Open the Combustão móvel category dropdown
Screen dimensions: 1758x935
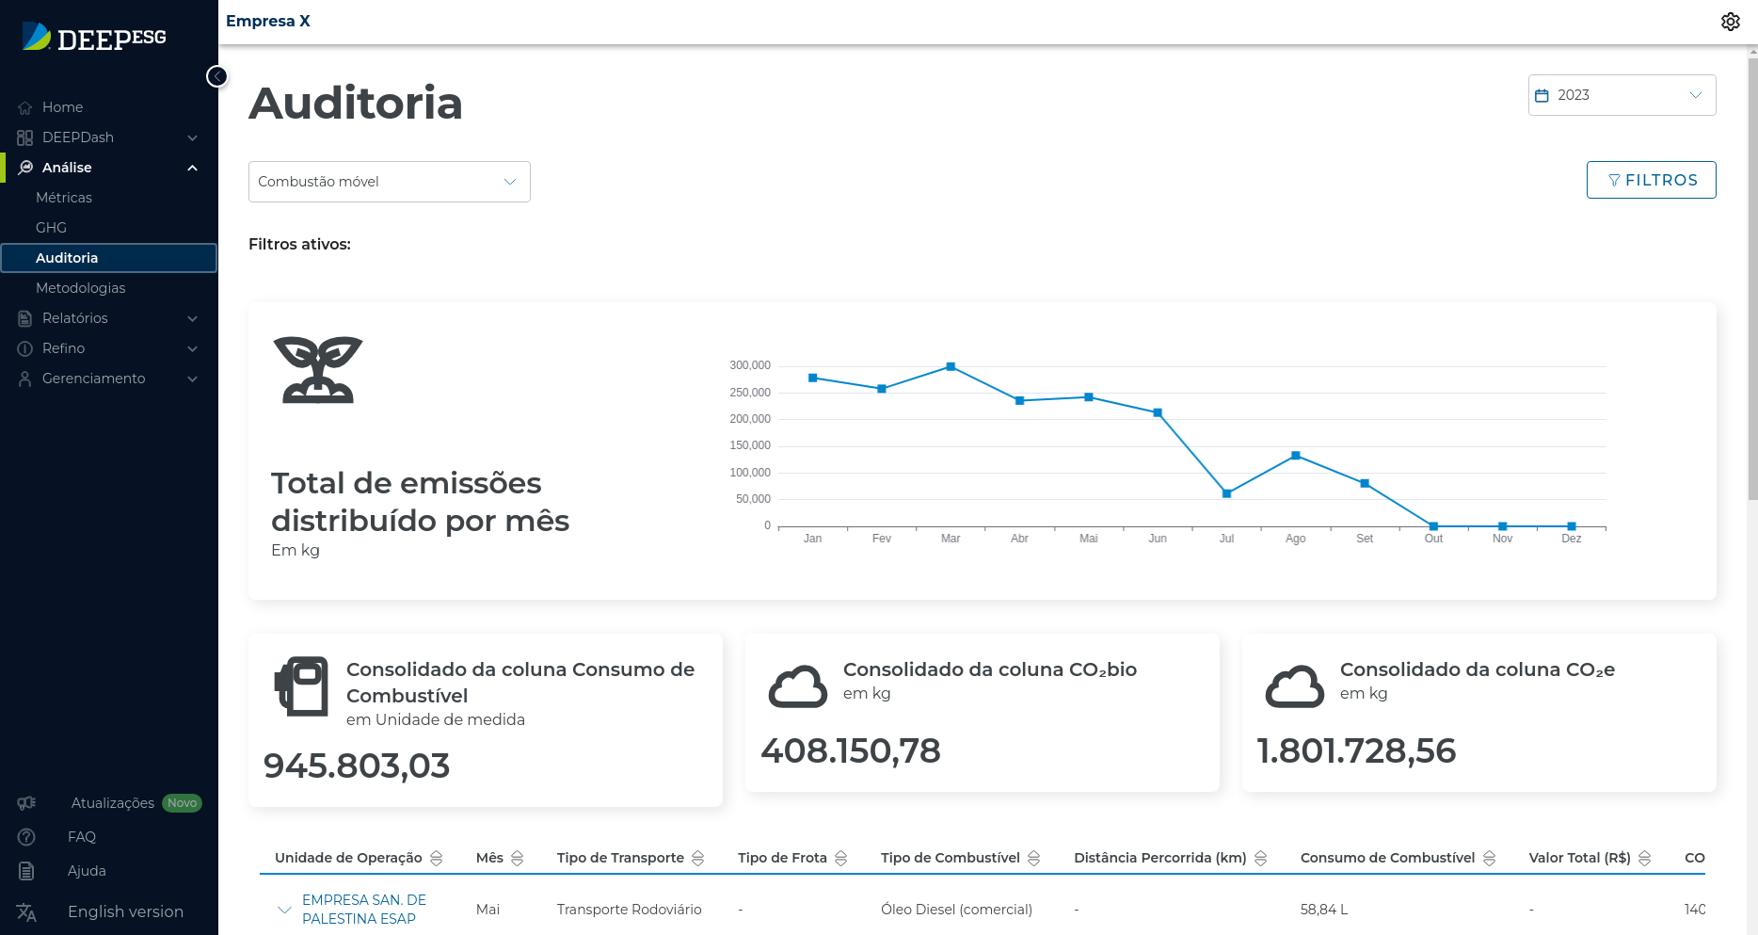[x=389, y=182]
